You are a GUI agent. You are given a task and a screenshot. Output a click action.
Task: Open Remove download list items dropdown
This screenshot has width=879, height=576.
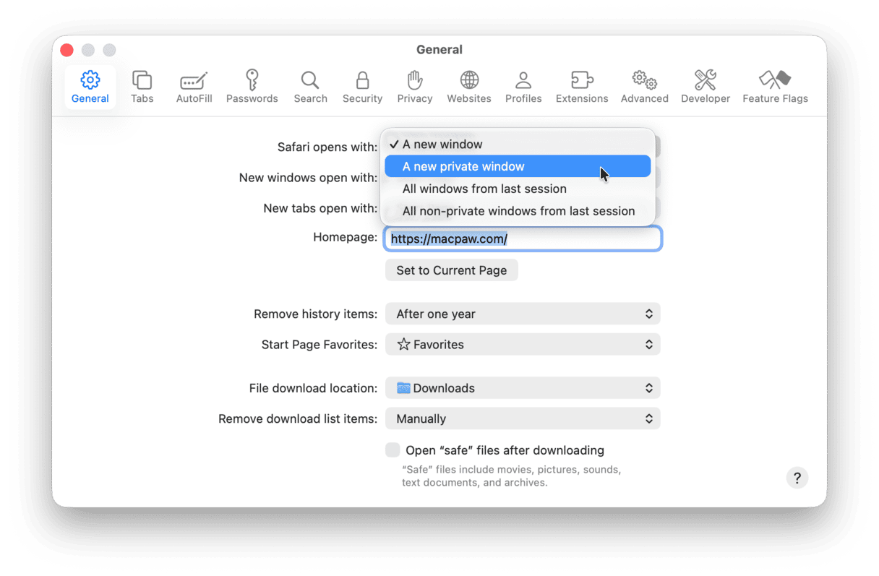coord(523,418)
